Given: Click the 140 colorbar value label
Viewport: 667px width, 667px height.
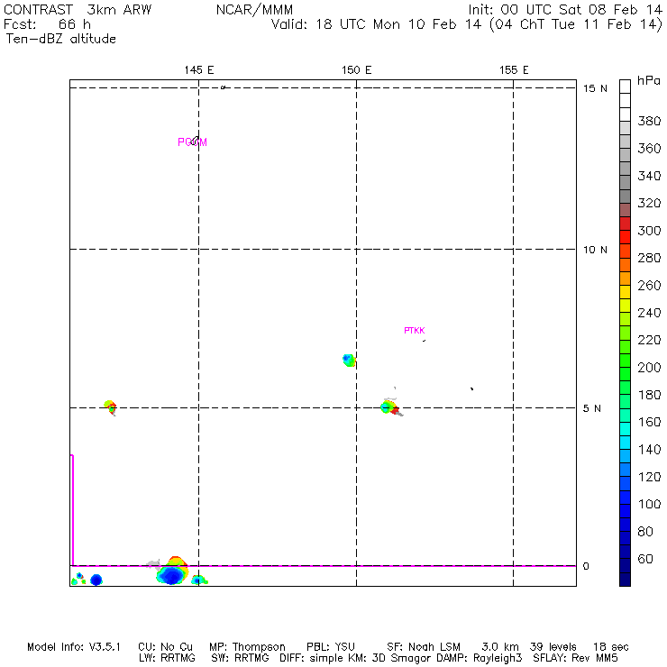Looking at the screenshot, I should [649, 450].
